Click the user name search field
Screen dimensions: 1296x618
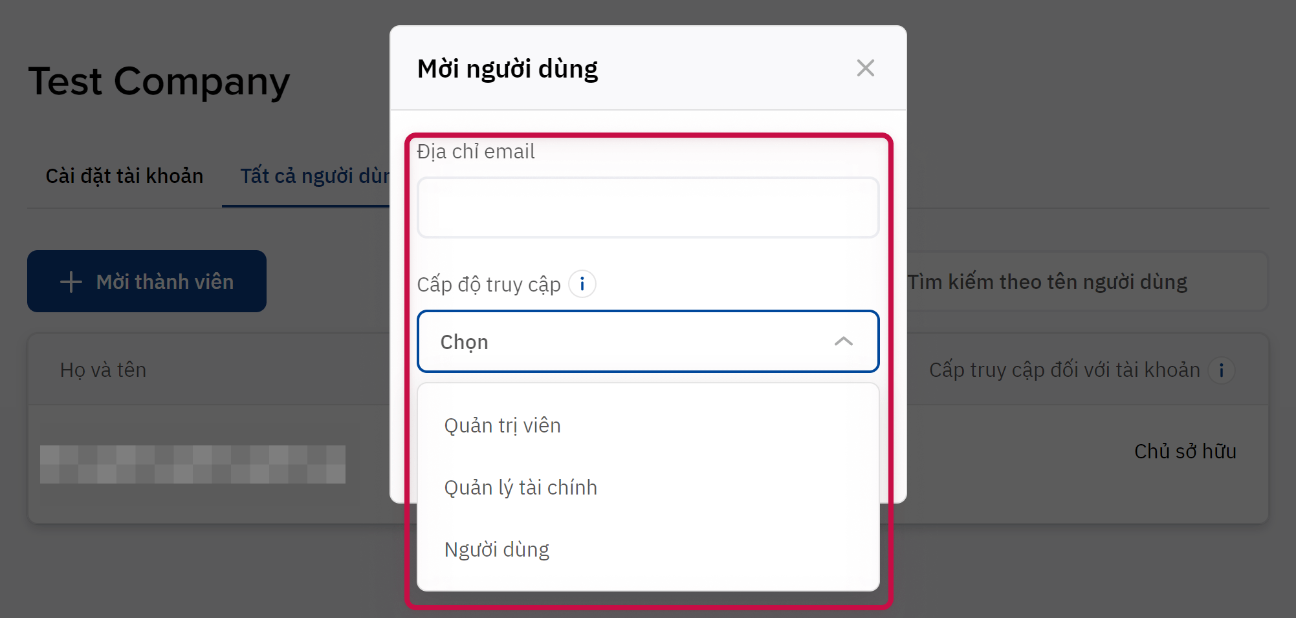coord(1081,282)
